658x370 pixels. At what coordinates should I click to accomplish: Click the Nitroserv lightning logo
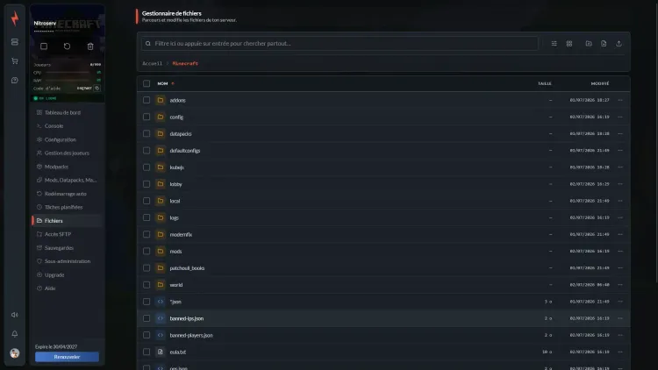click(15, 18)
